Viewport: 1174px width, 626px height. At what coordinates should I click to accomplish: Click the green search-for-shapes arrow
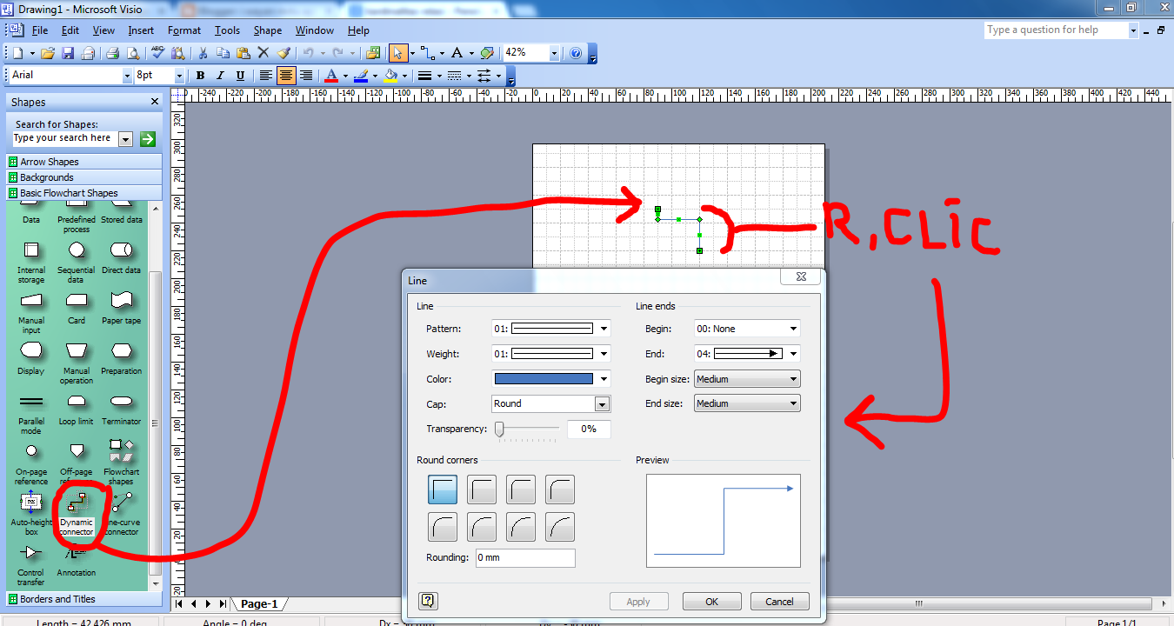point(147,138)
